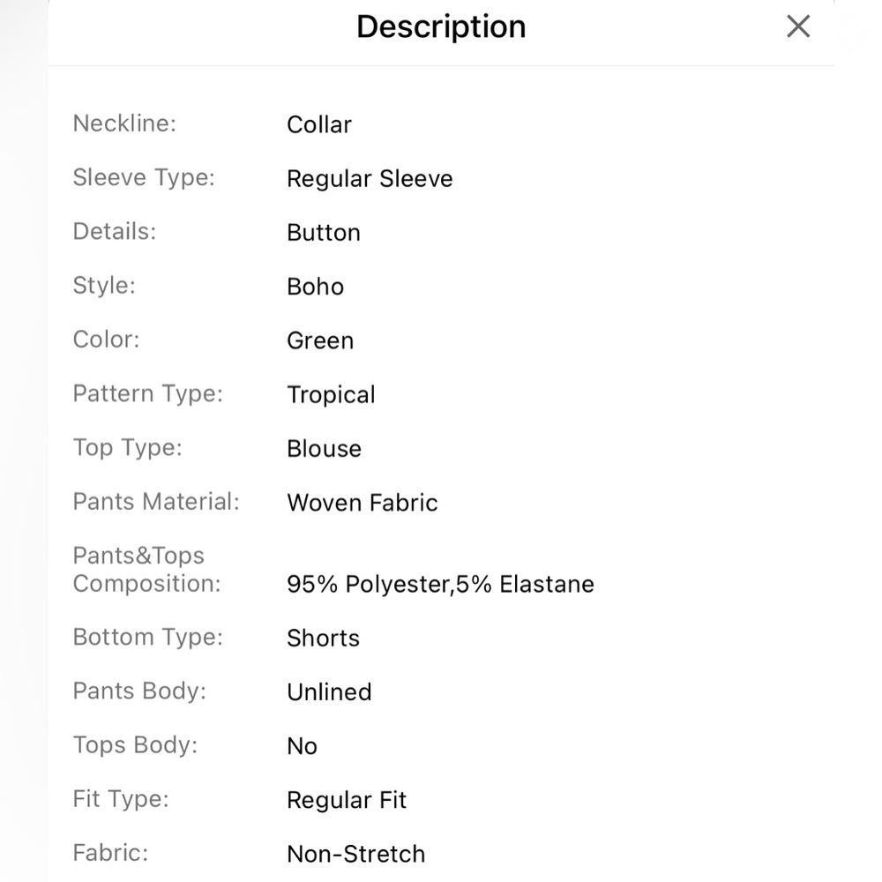Viewport: 882px width, 882px height.
Task: Click the Regular Sleeve value
Action: point(370,179)
